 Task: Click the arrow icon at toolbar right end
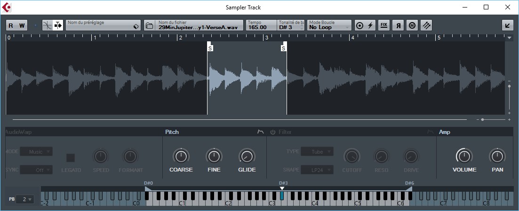507,25
